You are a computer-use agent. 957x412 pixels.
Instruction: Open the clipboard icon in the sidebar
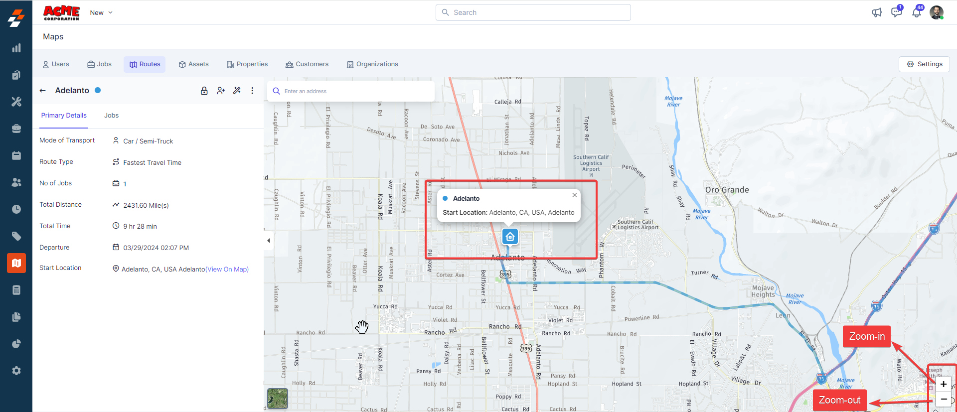[16, 75]
